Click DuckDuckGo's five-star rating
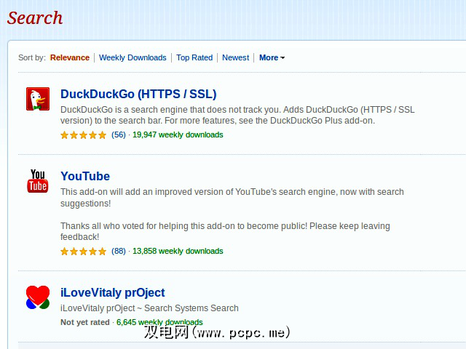Image resolution: width=466 pixels, height=349 pixels. [84, 135]
